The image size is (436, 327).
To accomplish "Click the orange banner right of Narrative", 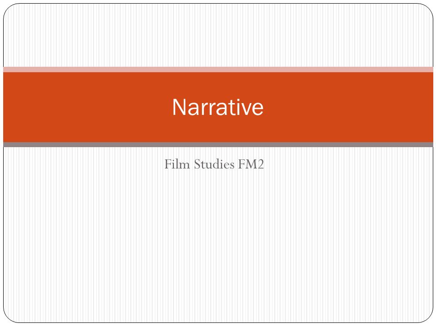I will click(x=348, y=107).
